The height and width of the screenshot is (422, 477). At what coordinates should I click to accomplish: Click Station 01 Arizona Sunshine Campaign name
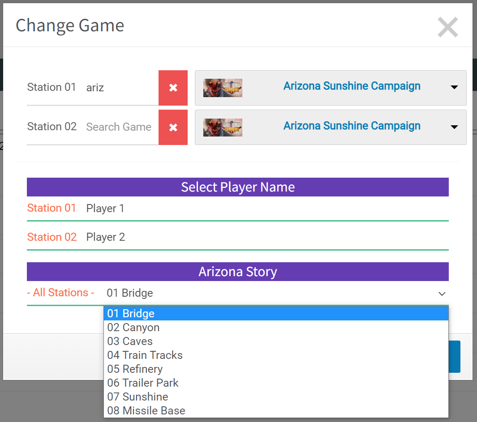click(352, 86)
